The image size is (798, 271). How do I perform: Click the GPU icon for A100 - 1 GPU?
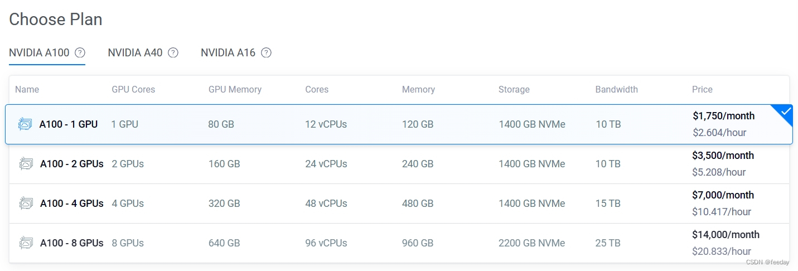[25, 124]
